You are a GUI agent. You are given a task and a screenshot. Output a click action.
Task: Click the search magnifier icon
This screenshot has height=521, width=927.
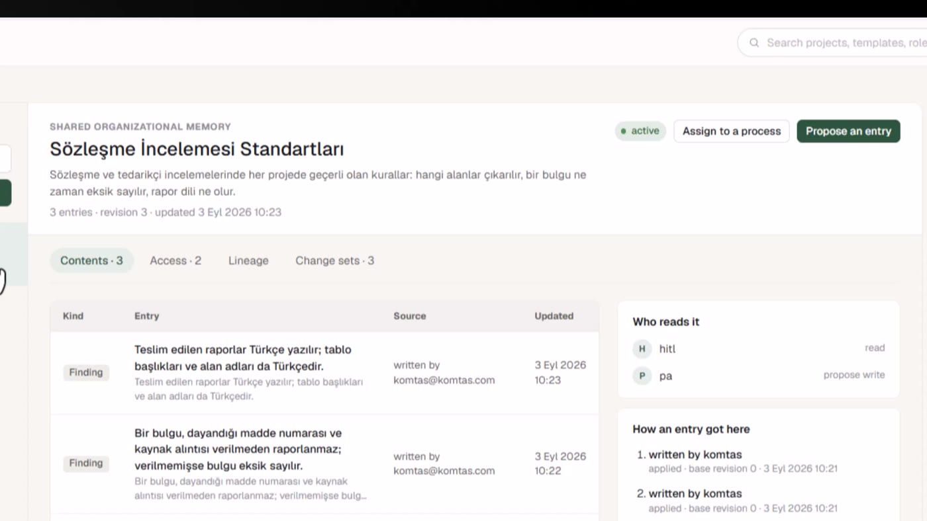tap(754, 43)
